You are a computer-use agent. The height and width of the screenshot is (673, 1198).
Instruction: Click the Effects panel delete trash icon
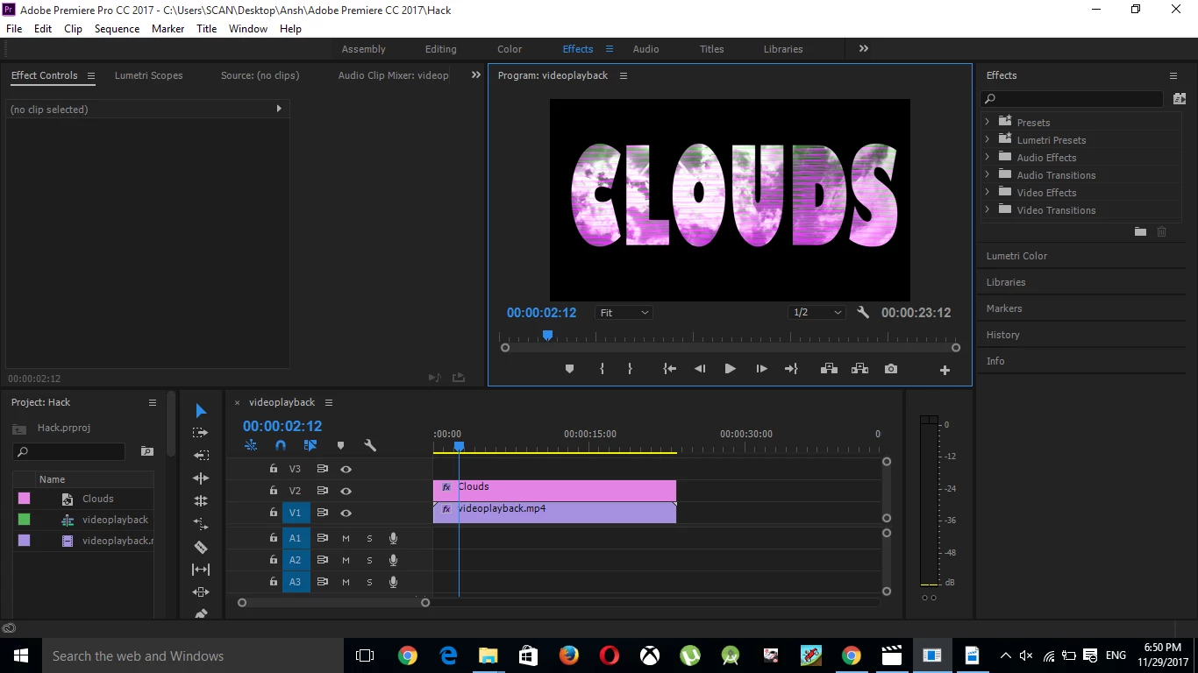[1162, 231]
